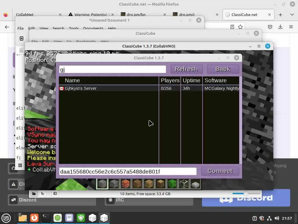Open the text editor from the taskbar
The image size is (298, 224).
point(69,218)
